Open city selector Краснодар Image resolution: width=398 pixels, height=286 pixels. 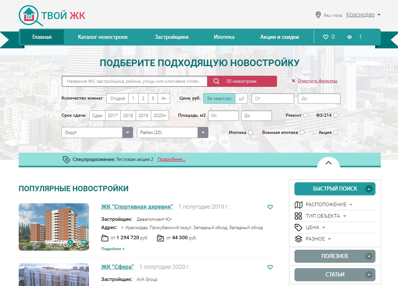coord(363,15)
